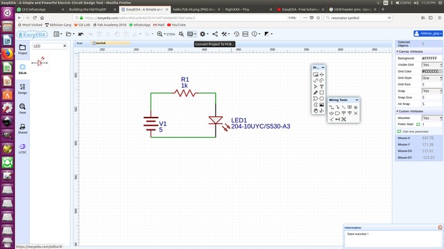The height and width of the screenshot is (249, 444).
Task: Close the Information panel
Action: (x=440, y=228)
